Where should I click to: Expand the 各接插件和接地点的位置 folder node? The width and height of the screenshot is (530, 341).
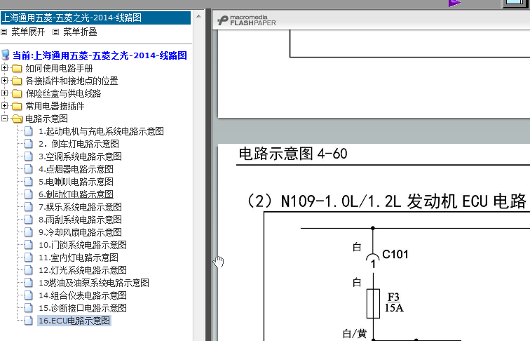pos(4,81)
